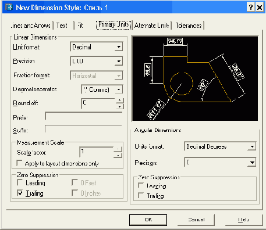Check Apply to layout dimensions only
This screenshot has width=266, height=230.
pyautogui.click(x=19, y=163)
